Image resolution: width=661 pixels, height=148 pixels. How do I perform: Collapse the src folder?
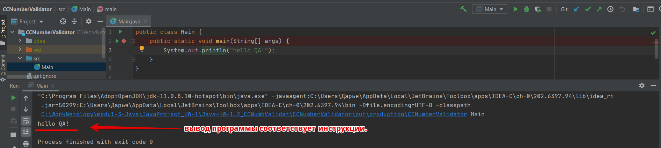pos(20,58)
